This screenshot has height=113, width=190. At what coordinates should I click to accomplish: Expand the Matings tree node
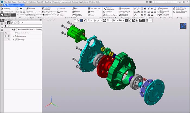(x=14, y=39)
